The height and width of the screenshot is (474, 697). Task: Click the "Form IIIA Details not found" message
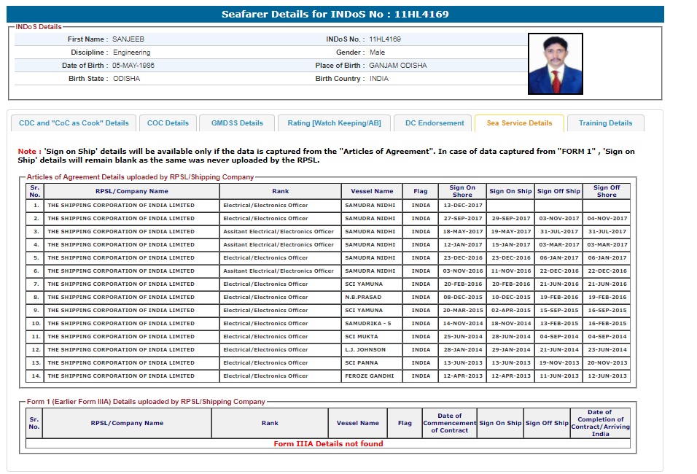point(328,443)
